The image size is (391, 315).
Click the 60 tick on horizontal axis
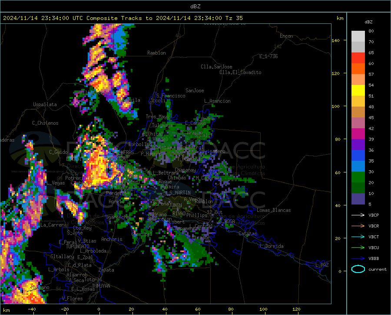point(198,309)
